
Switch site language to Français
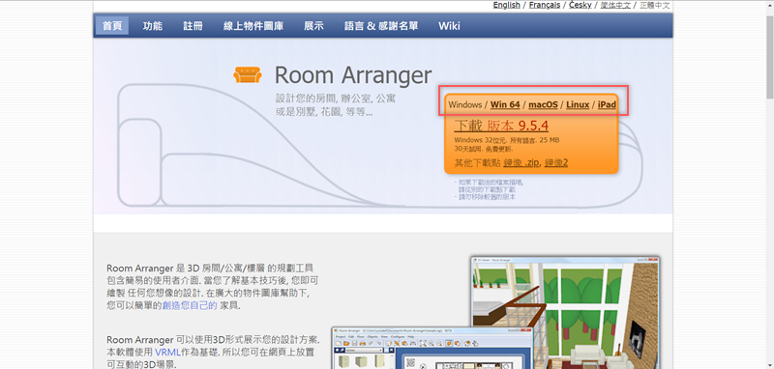pos(545,5)
